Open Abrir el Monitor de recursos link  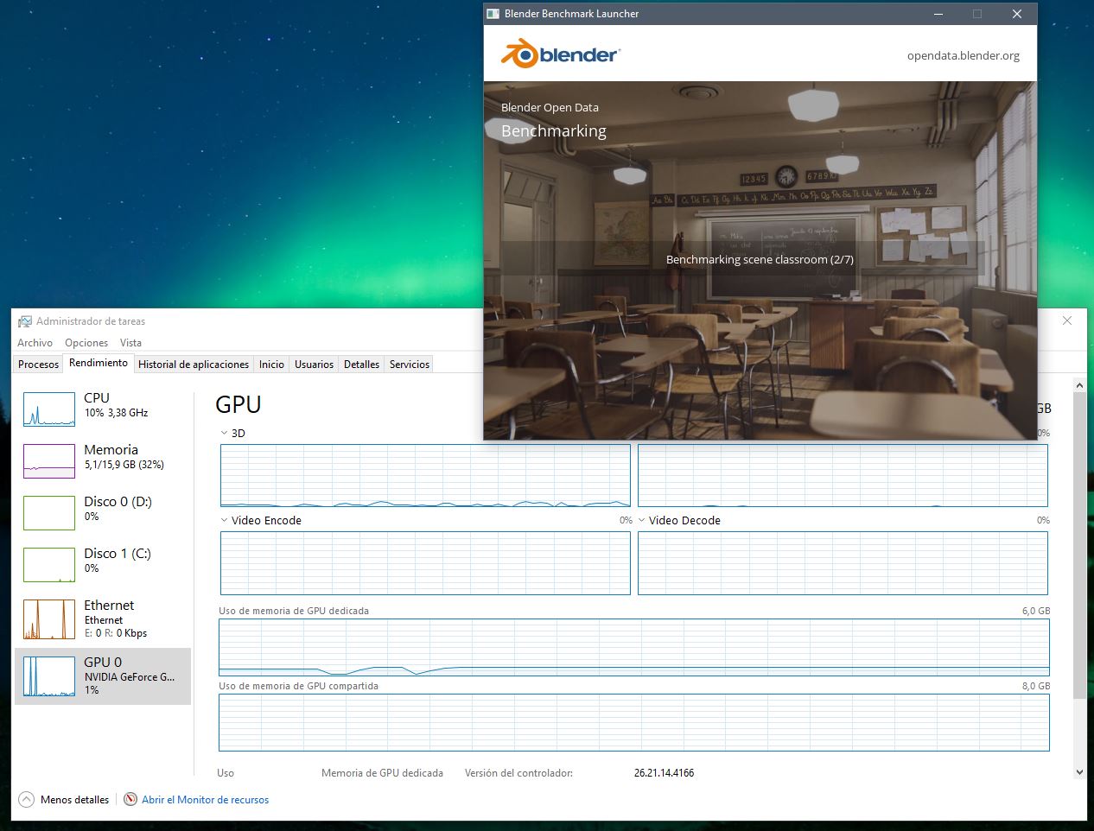pos(206,800)
